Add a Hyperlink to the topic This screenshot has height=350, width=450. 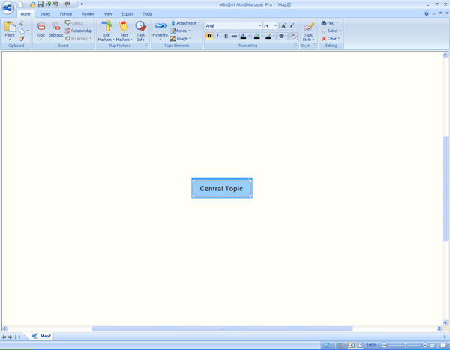point(160,29)
